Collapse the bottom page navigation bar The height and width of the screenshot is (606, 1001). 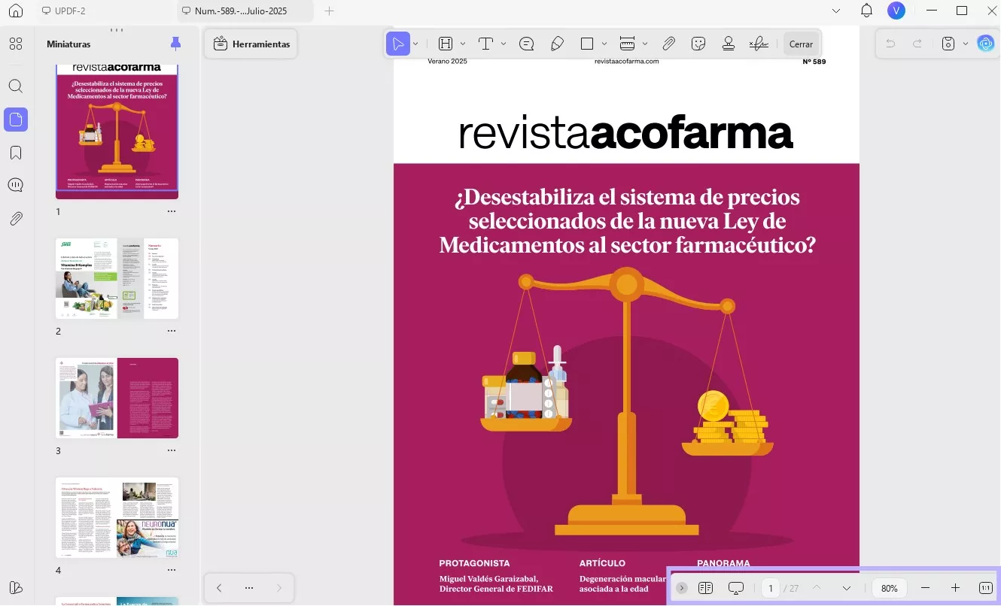click(x=682, y=588)
